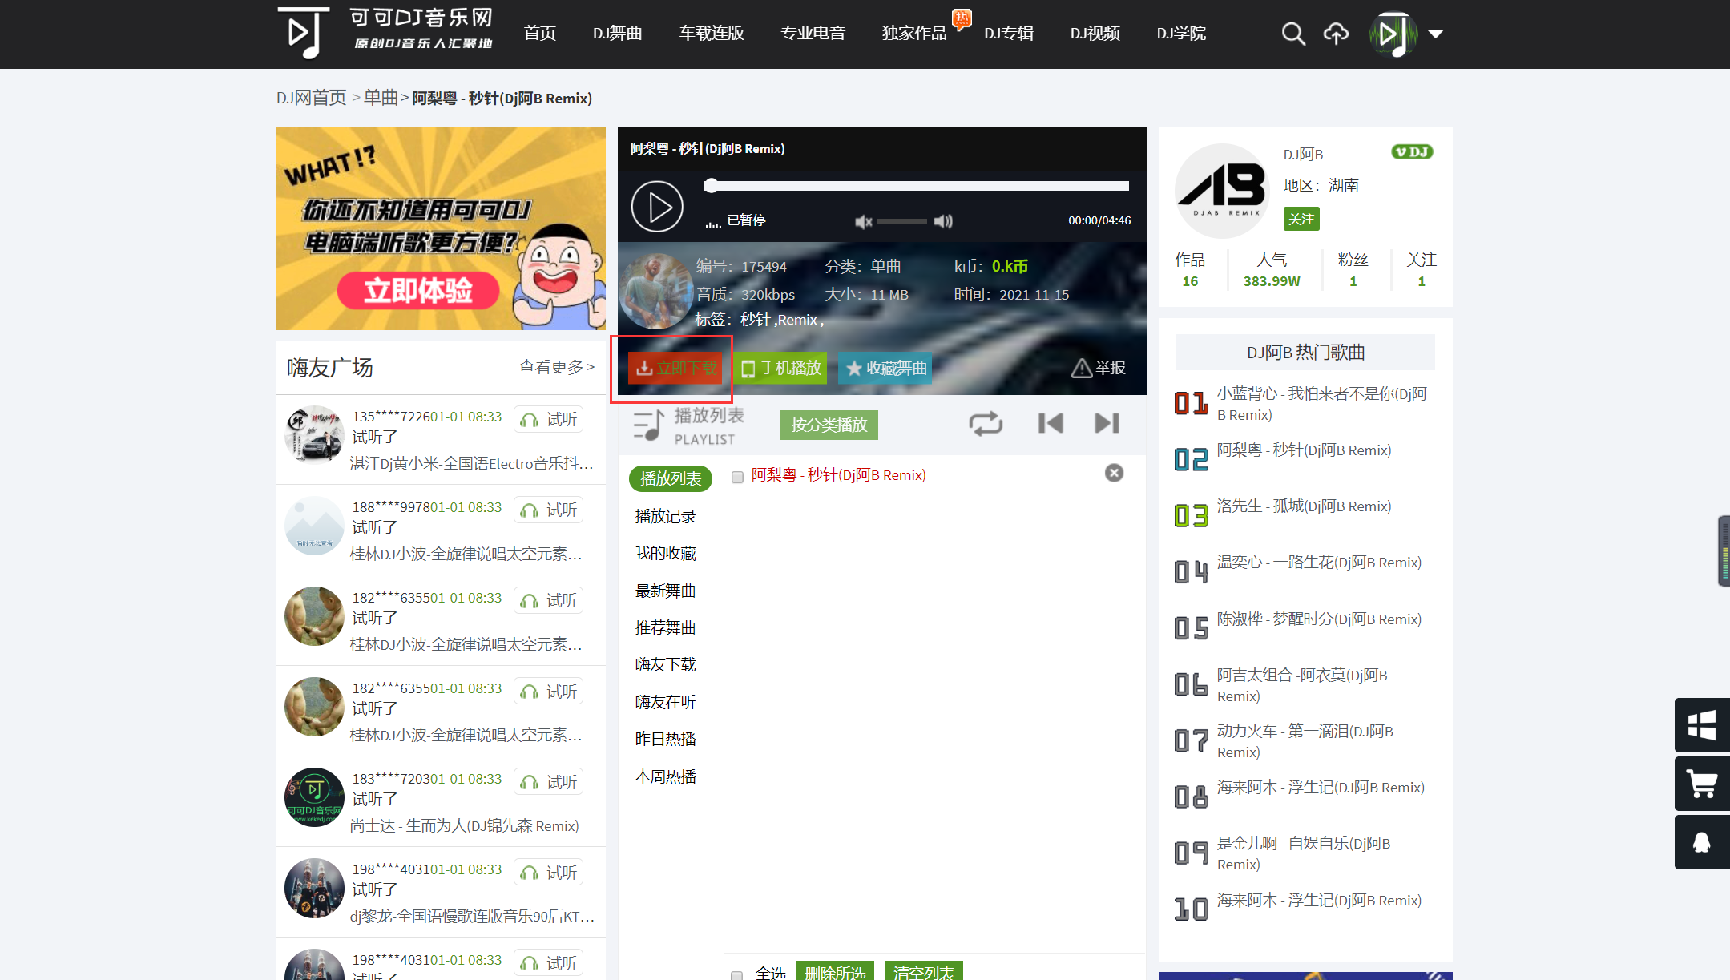The height and width of the screenshot is (980, 1730).
Task: Click the shopping cart floating icon
Action: tap(1702, 784)
